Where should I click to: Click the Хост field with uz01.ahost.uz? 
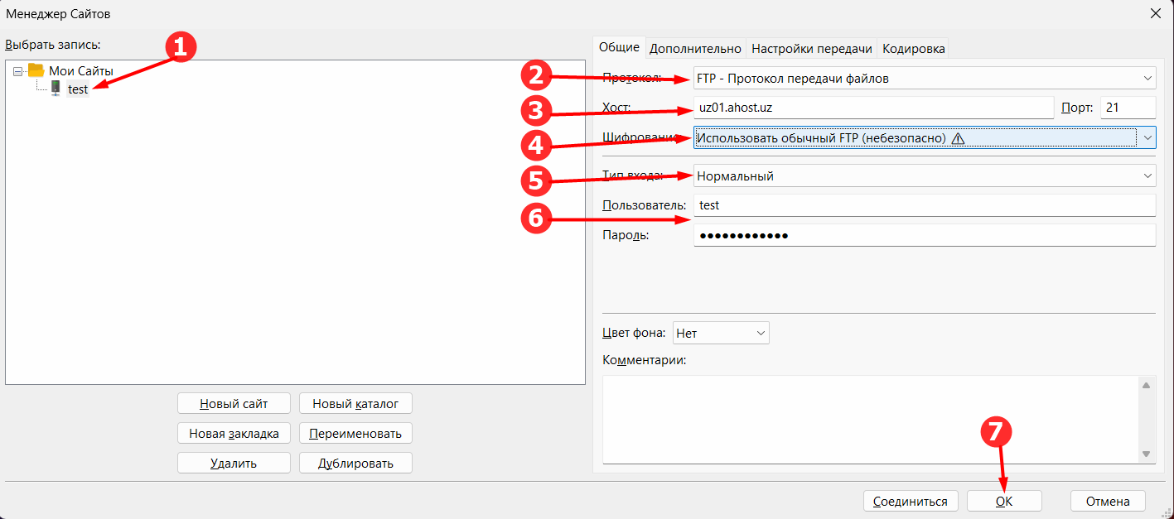(873, 108)
